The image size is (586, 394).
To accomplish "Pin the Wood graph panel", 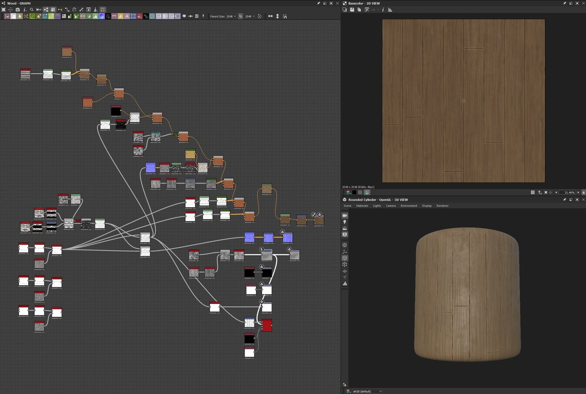I will click(x=319, y=3).
